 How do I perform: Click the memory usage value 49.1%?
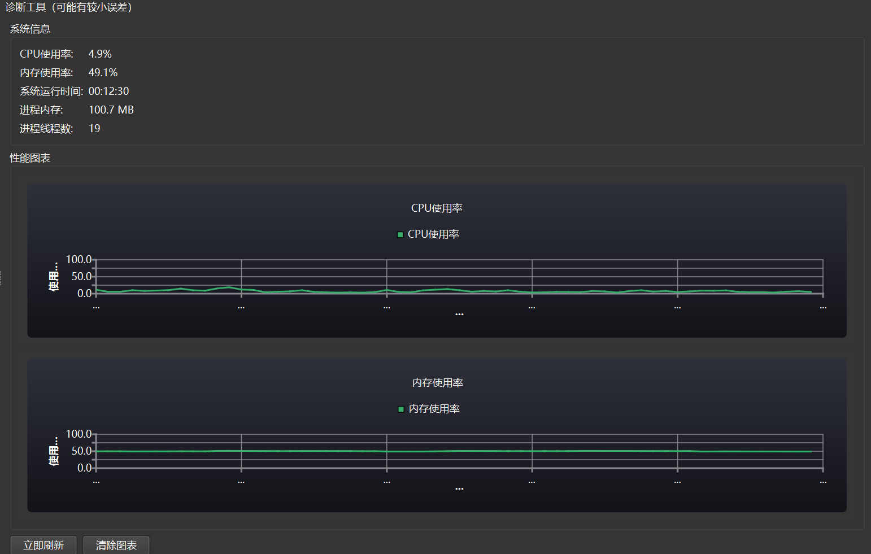coord(103,73)
